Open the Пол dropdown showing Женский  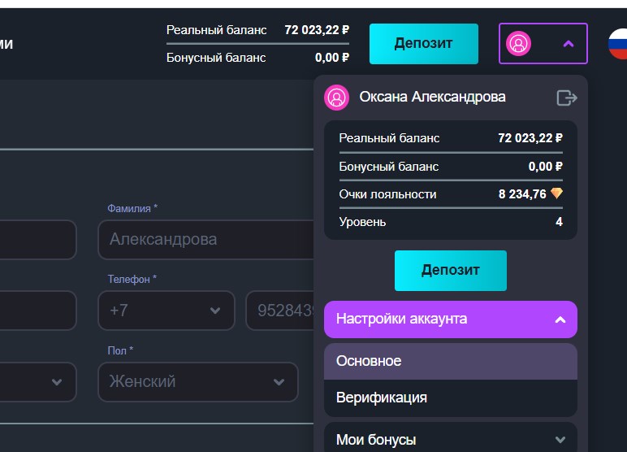(x=197, y=381)
